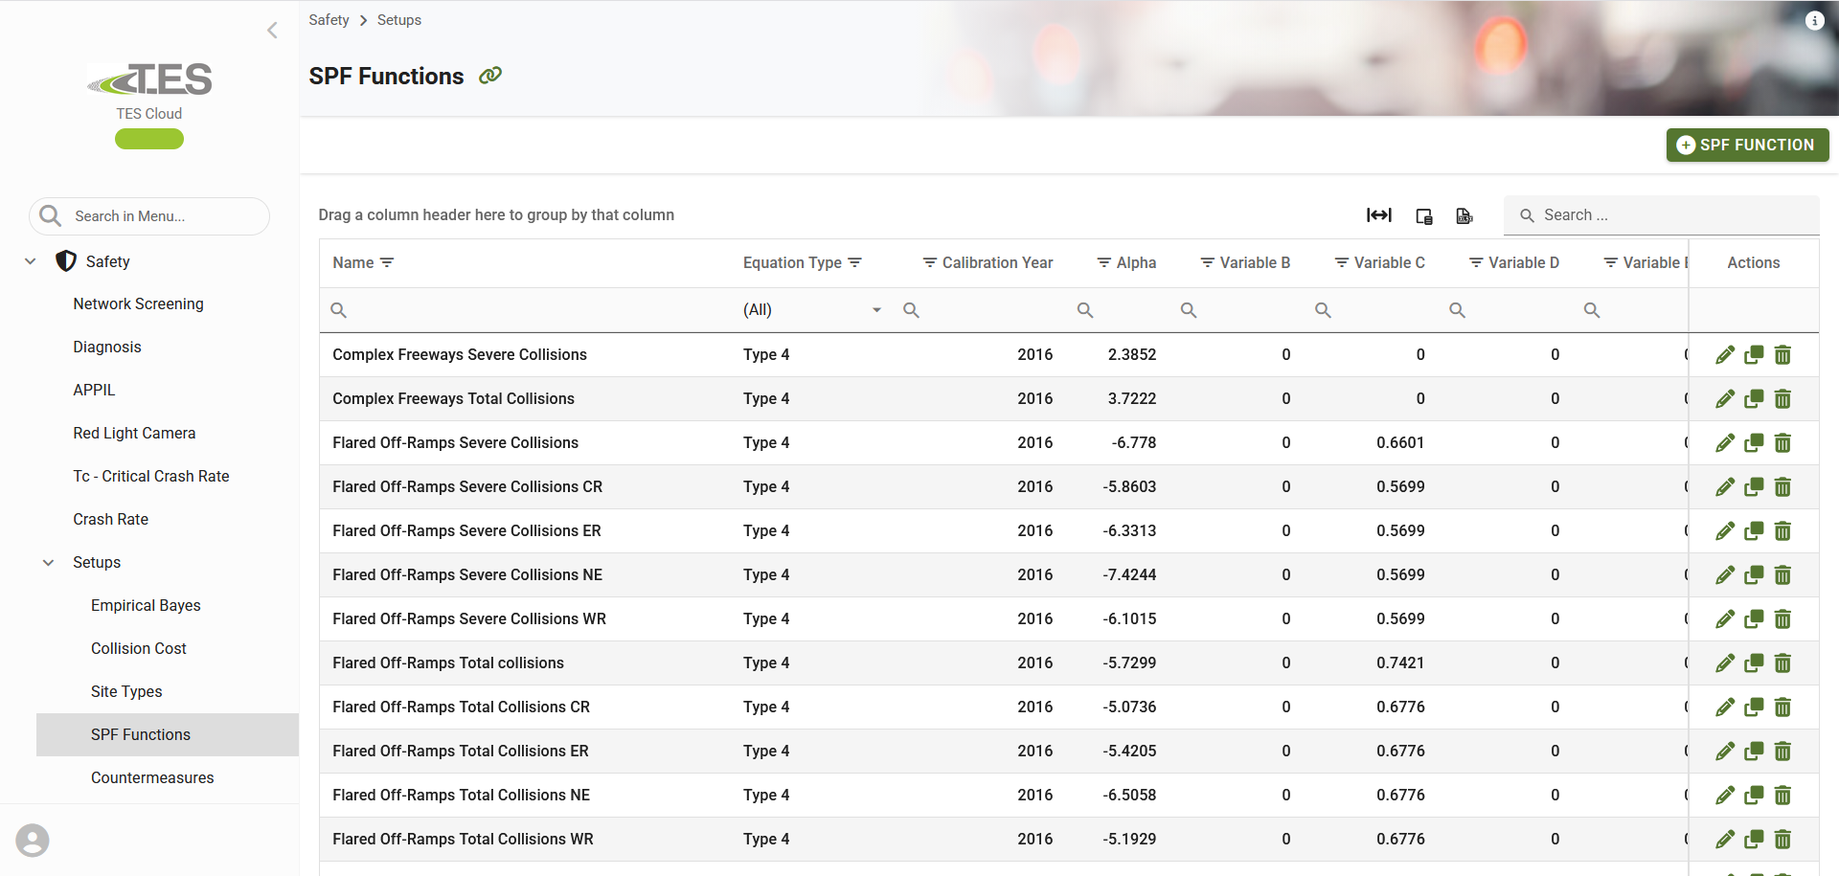Viewport: 1839px width, 876px height.
Task: Add a new SPF Function
Action: tap(1747, 146)
